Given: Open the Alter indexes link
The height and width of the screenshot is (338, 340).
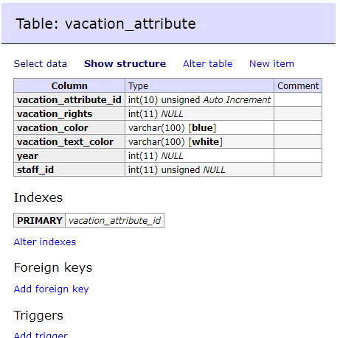Looking at the screenshot, I should coord(45,242).
